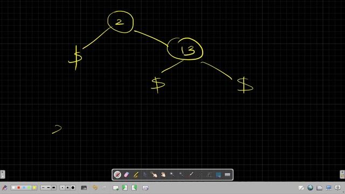Open the Documents mode icon
This screenshot has height=194, width=345.
pyautogui.click(x=320, y=188)
